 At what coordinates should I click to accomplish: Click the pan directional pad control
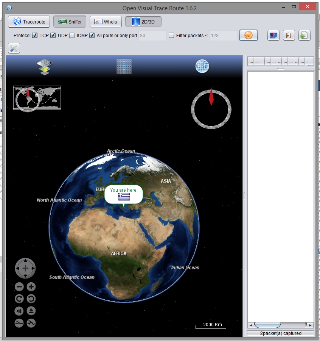[x=25, y=268]
